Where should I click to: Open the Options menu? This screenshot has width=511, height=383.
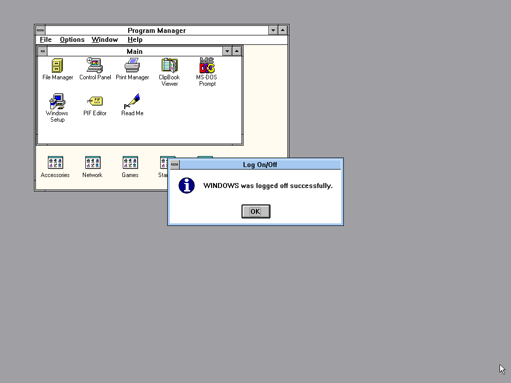click(72, 40)
